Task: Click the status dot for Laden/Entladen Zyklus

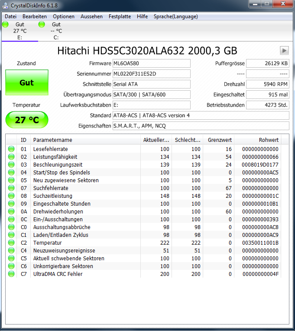Action: (11, 235)
